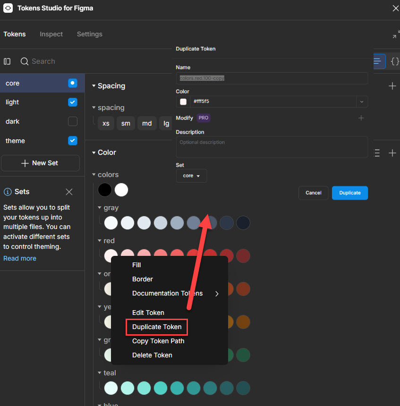This screenshot has height=406, width=400.
Task: Select Copy Token Path entry
Action: point(158,341)
